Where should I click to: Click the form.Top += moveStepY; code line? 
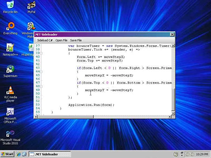click(100, 61)
